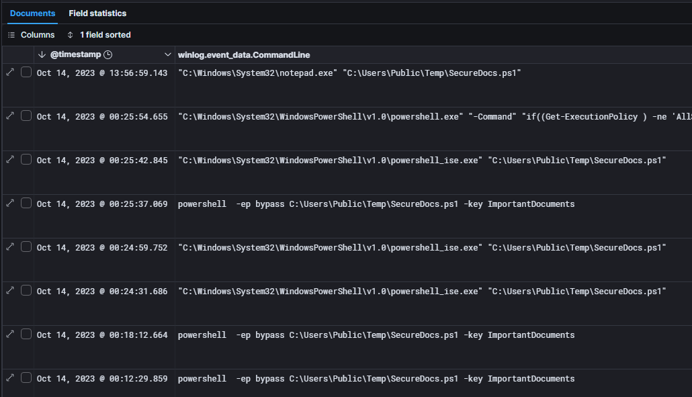Image resolution: width=692 pixels, height=397 pixels.
Task: Click the notepad.exe SecureDocs.ps1 command line cell
Action: (x=349, y=73)
